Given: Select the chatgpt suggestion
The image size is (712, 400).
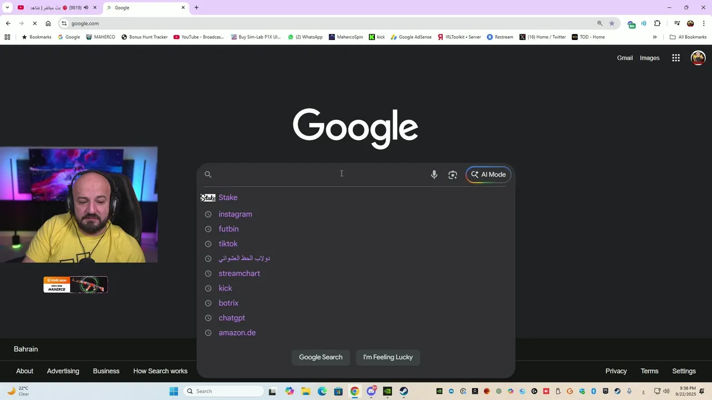Looking at the screenshot, I should [356, 318].
